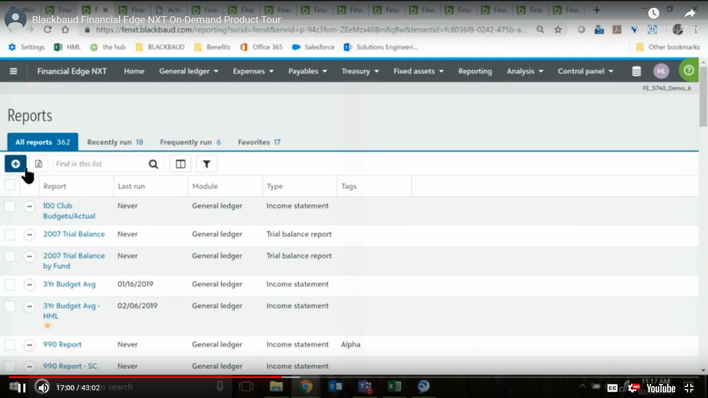708x398 pixels.
Task: Open the column chooser icon
Action: click(x=180, y=164)
